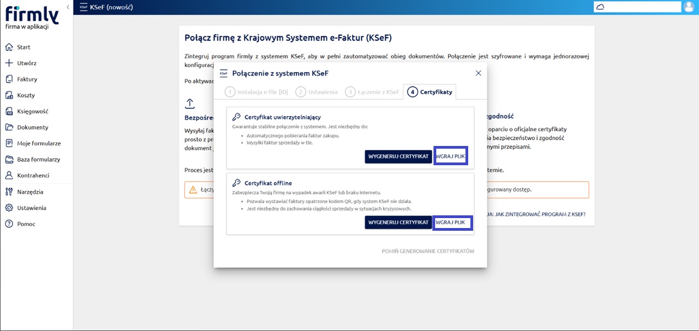Image resolution: width=699 pixels, height=331 pixels.
Task: Open Księgowość using its calculator icon
Action: 9,111
